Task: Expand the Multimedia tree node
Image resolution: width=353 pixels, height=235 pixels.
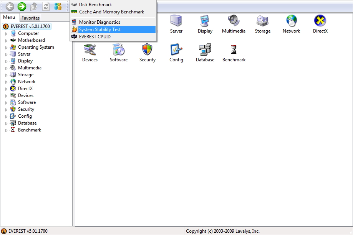Action: click(x=6, y=69)
